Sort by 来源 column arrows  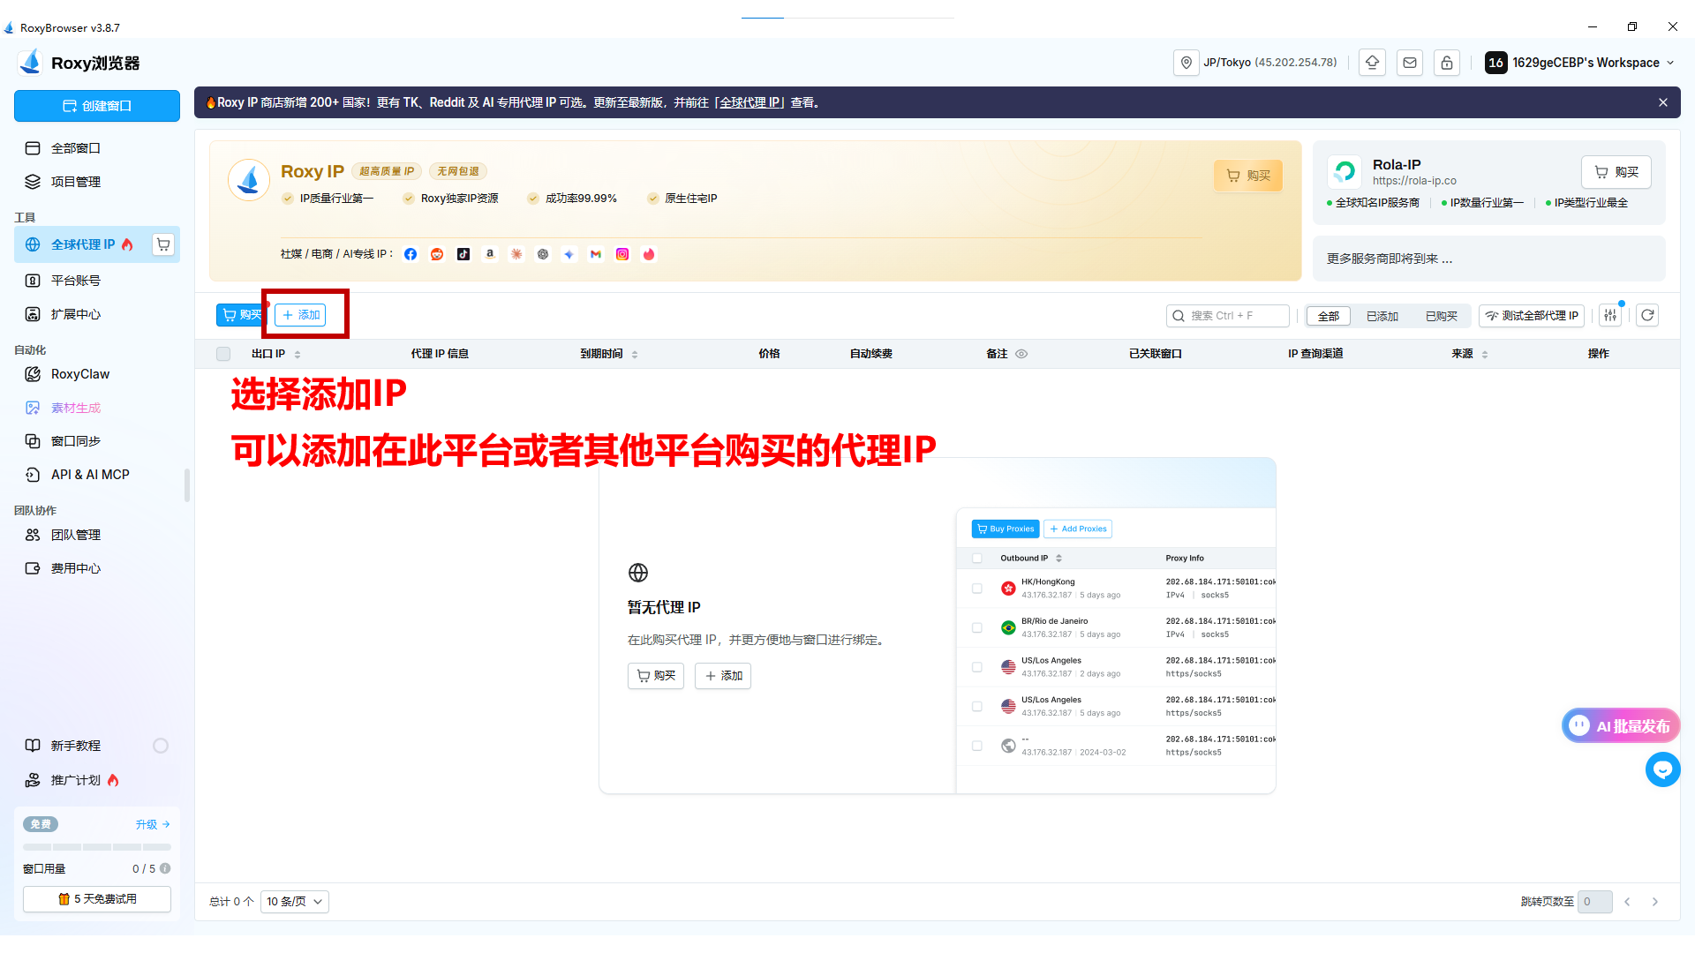pyautogui.click(x=1485, y=355)
